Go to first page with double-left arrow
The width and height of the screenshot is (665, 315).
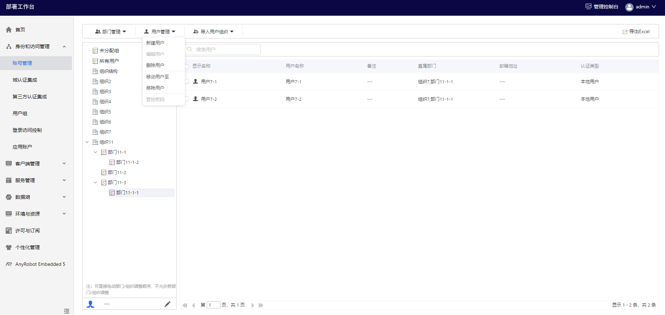pyautogui.click(x=185, y=305)
